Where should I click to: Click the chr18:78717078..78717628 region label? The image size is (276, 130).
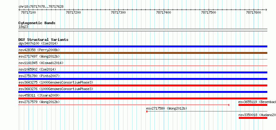41,7
